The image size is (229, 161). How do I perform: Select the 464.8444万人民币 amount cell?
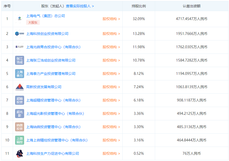[x=192, y=140]
